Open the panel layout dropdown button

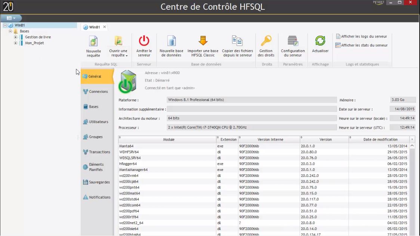pyautogui.click(x=11, y=18)
